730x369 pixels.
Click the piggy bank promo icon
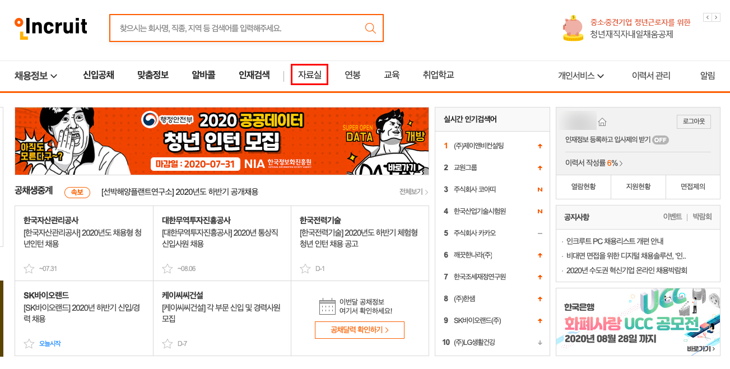[x=573, y=28]
